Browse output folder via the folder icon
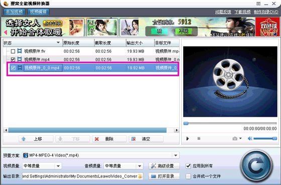The width and height of the screenshot is (281, 185). click(x=140, y=176)
